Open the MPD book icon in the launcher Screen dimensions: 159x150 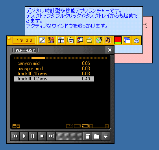point(61,40)
